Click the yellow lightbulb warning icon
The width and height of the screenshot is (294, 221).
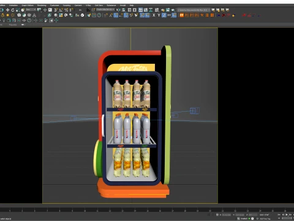point(2,15)
